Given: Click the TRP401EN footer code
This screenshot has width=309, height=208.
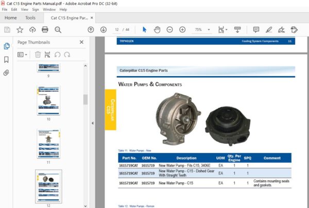Looking at the screenshot, I should click(127, 41).
